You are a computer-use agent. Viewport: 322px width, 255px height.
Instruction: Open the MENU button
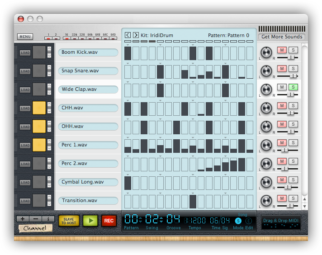coord(25,37)
